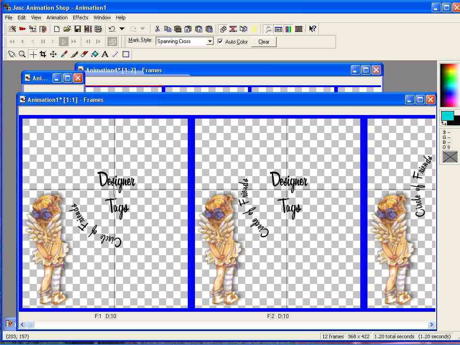The width and height of the screenshot is (460, 345).
Task: Open the context help arrow-question icon
Action: click(x=313, y=29)
